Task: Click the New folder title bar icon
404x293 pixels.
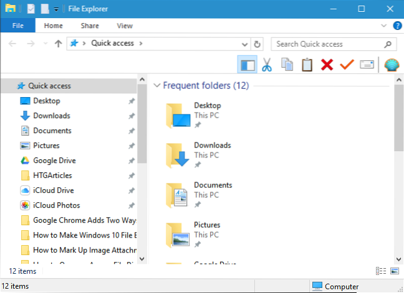Action: click(45, 9)
